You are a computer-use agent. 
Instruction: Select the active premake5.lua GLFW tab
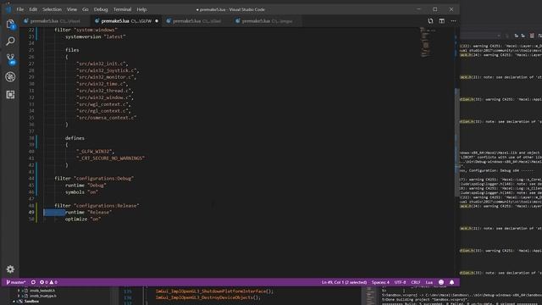(x=125, y=21)
